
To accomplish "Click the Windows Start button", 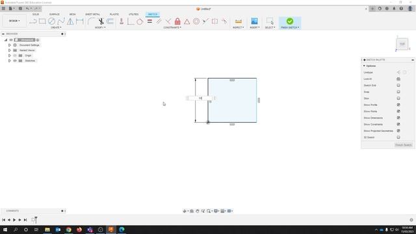I will (x=5, y=229).
